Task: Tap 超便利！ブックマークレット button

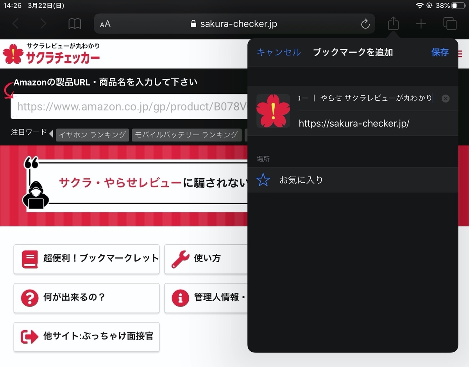Action: (x=86, y=258)
